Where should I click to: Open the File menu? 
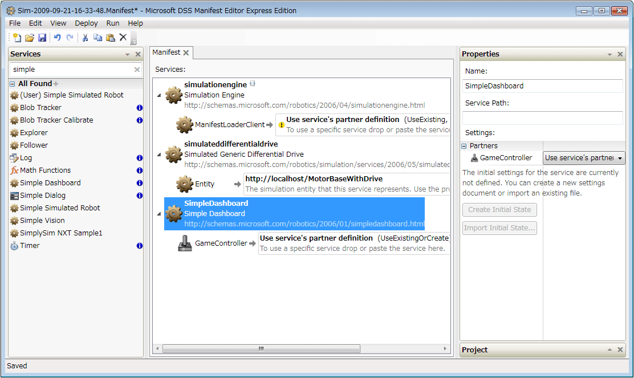click(x=15, y=23)
